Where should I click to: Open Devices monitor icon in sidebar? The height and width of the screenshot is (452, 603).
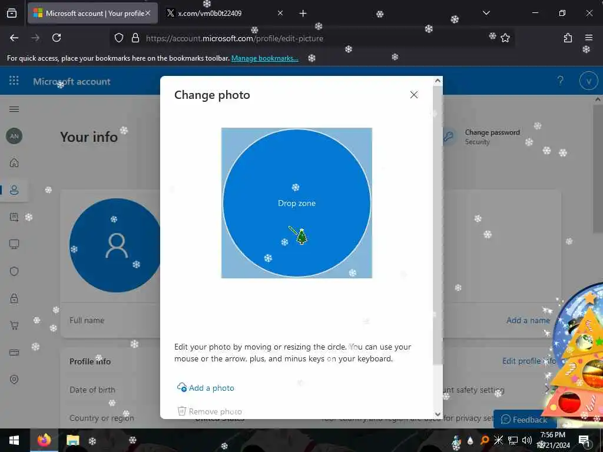(x=14, y=244)
